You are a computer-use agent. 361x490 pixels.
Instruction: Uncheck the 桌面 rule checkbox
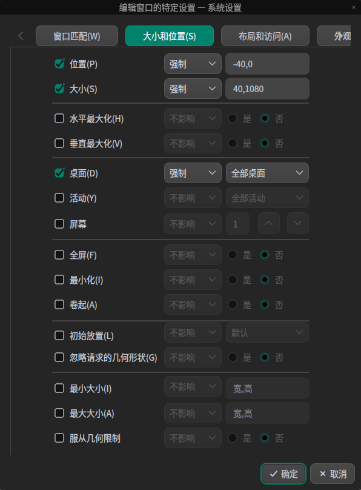[x=59, y=173]
